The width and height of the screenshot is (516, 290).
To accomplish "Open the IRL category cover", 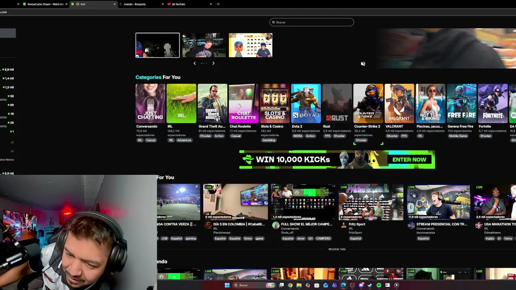I will (x=181, y=103).
